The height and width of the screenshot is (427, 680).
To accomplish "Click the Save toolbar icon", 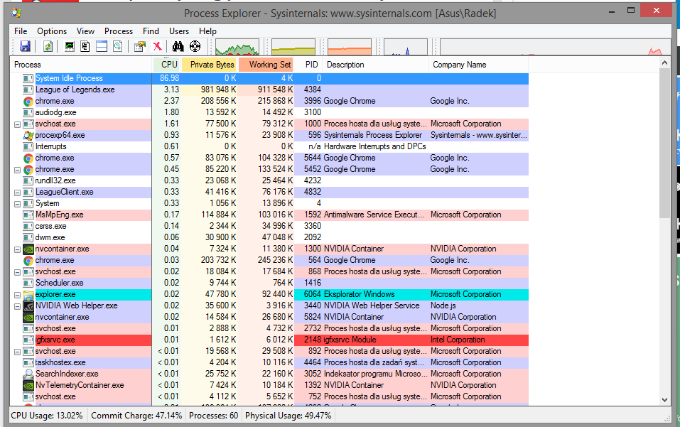I will click(x=25, y=46).
